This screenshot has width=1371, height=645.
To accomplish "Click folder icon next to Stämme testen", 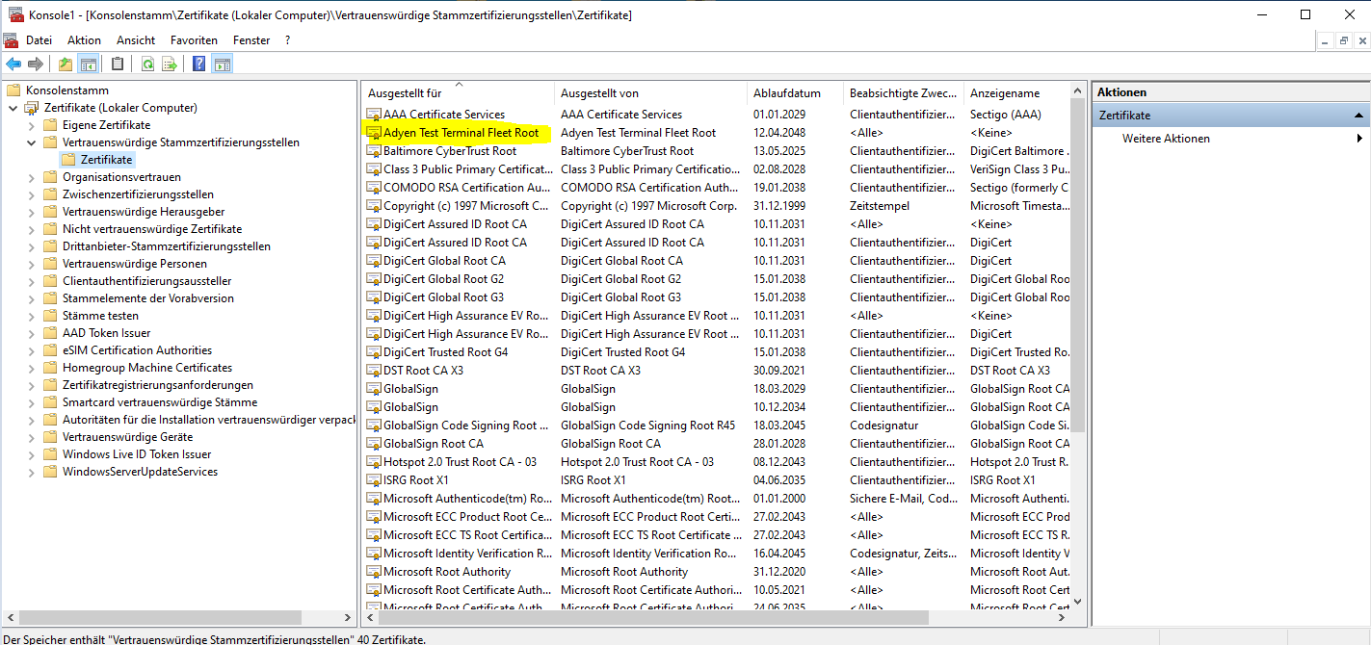I will click(x=50, y=316).
